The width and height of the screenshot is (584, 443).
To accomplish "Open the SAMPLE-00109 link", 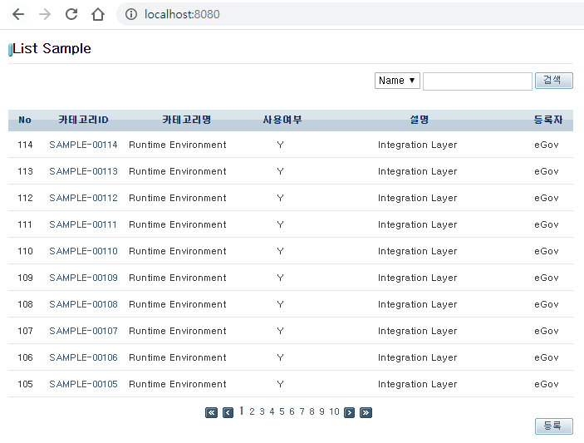I will [83, 278].
